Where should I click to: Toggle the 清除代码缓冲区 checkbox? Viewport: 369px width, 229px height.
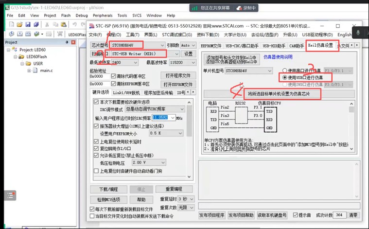[x=113, y=76]
